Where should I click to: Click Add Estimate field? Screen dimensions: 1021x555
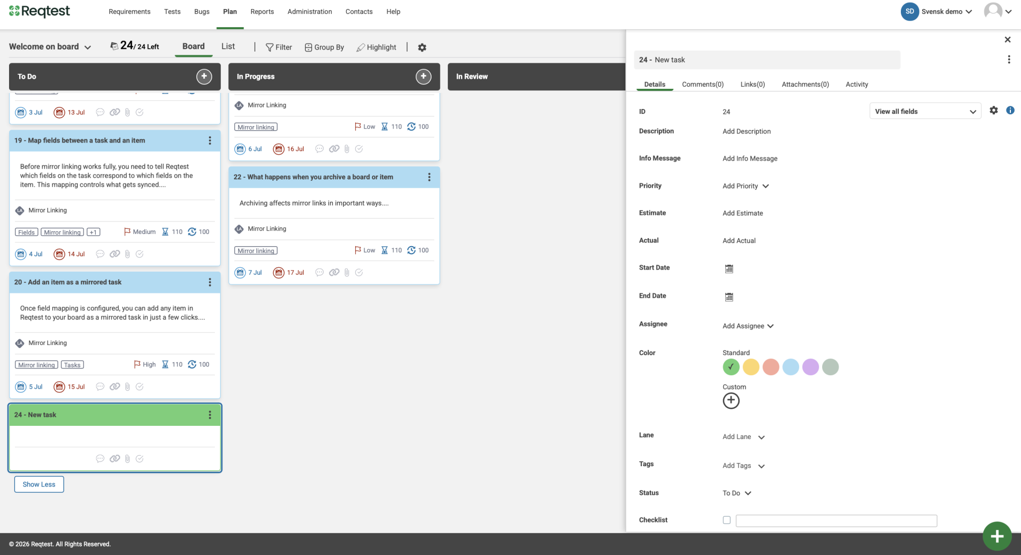(x=742, y=213)
